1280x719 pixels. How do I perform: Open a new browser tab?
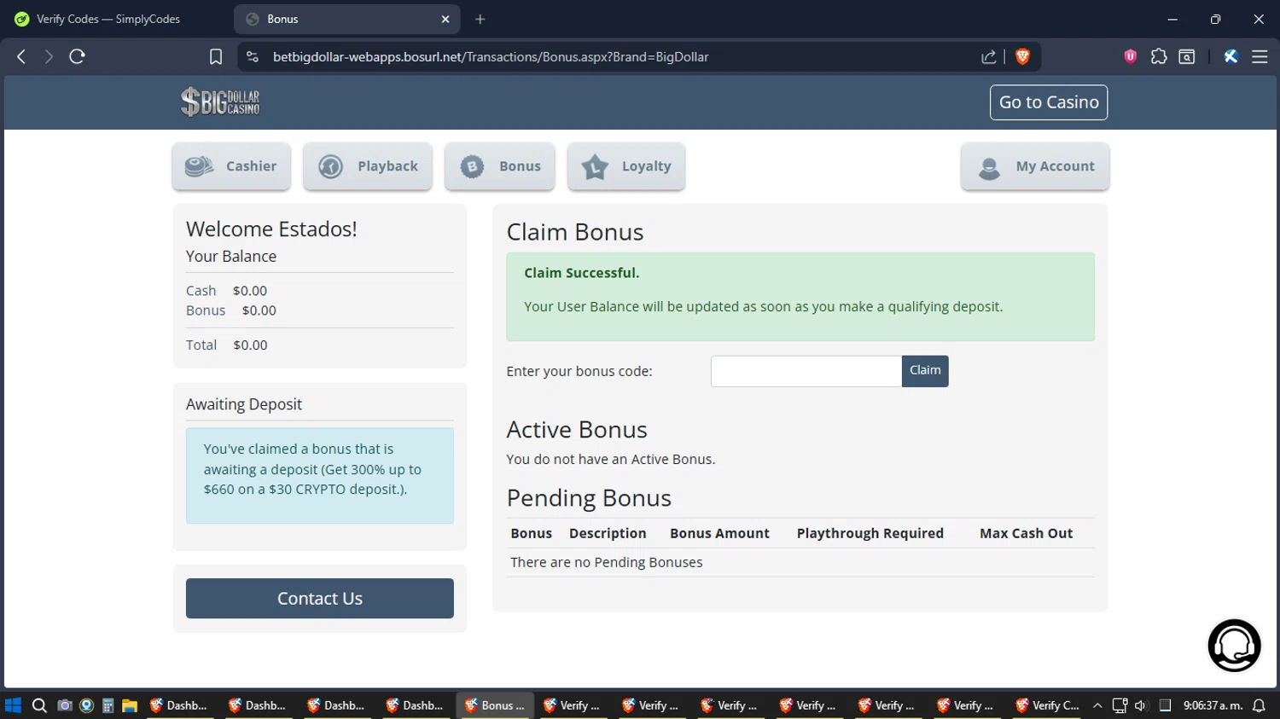[480, 19]
